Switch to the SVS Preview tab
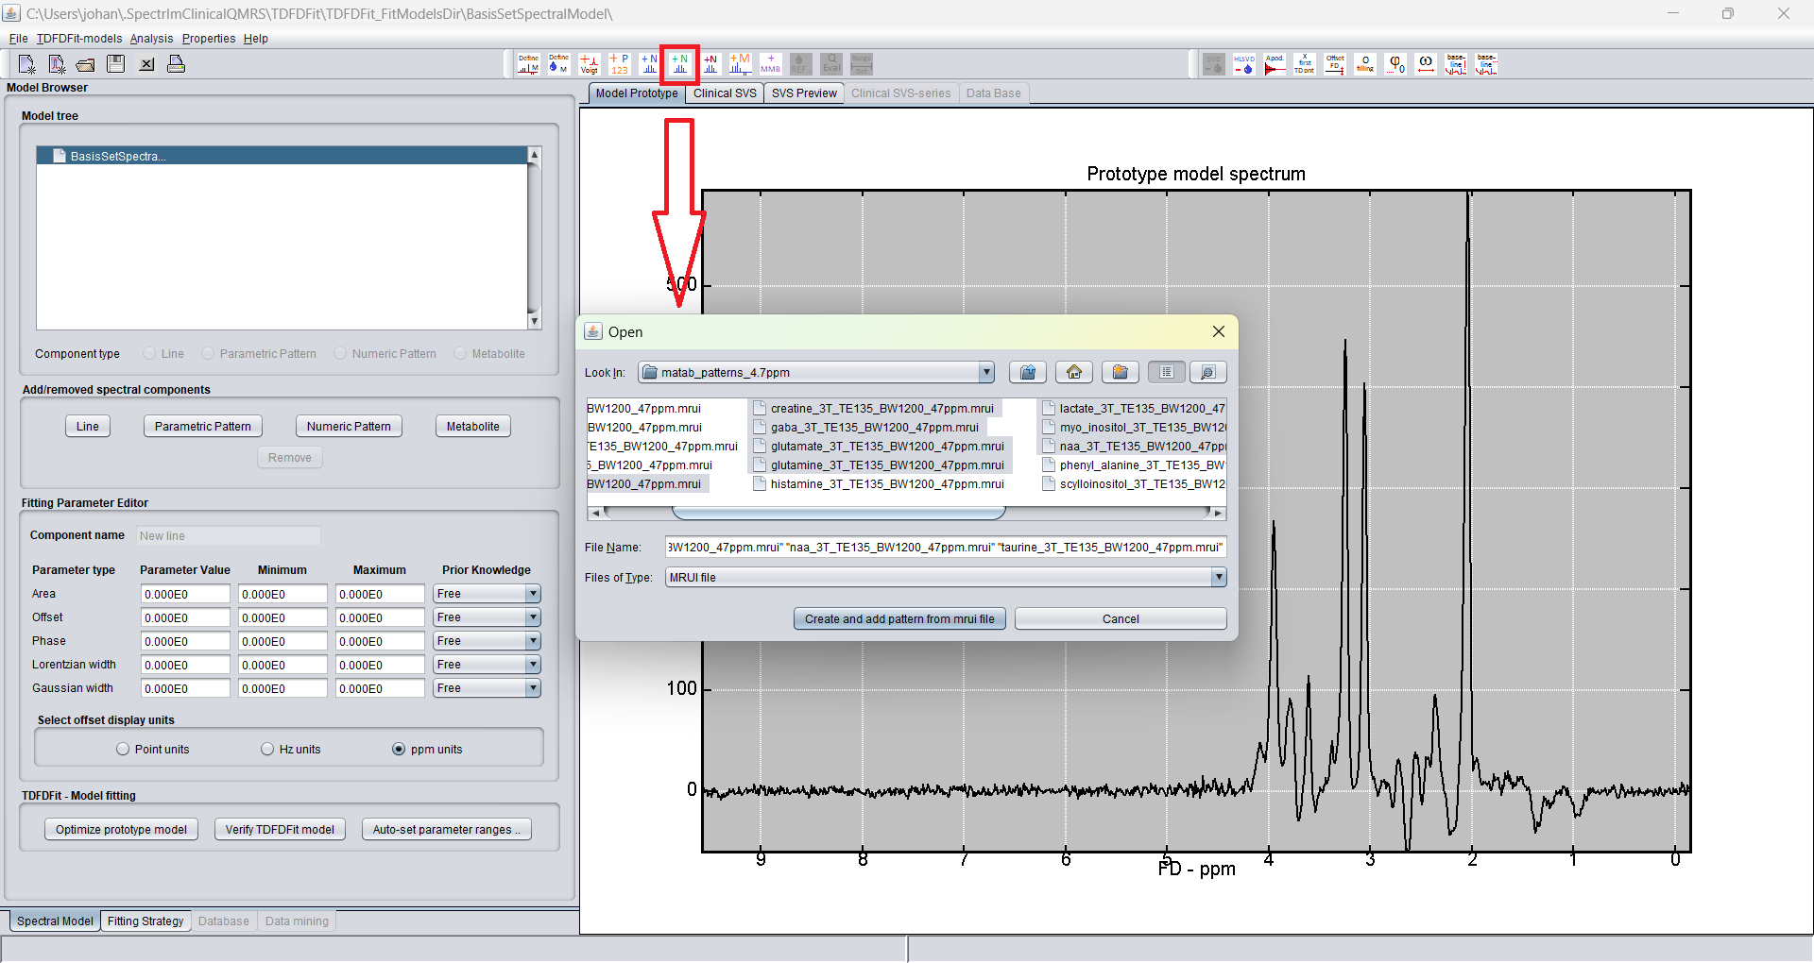 [x=804, y=93]
